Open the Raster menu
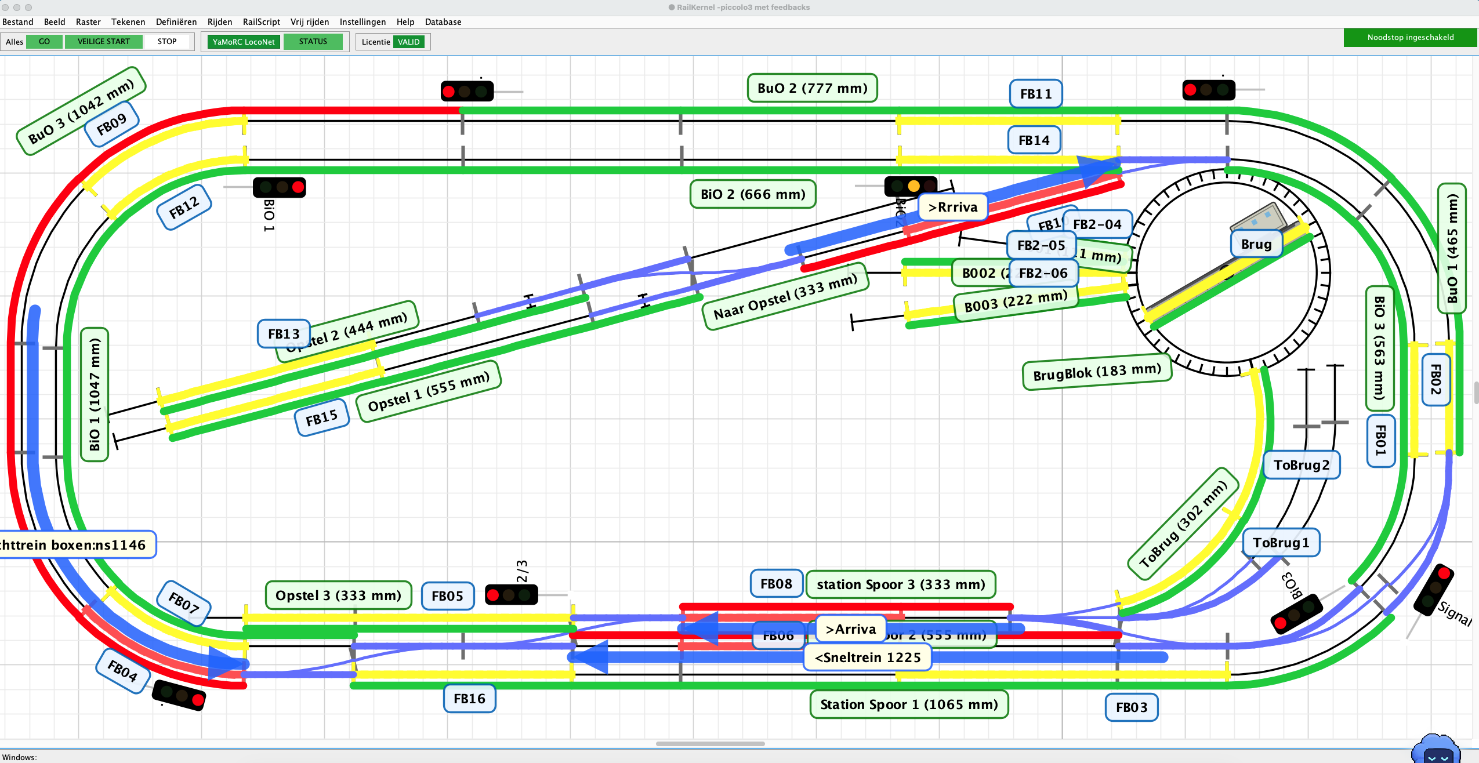Viewport: 1479px width, 763px height. (x=88, y=22)
